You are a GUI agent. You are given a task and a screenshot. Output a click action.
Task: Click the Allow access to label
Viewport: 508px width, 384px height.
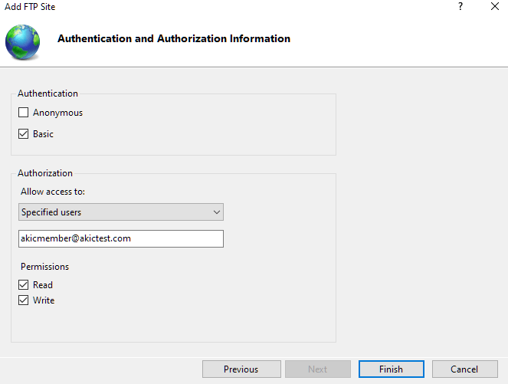(53, 191)
